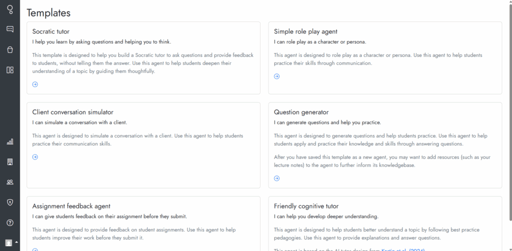Open the chat messages sidebar icon
The image size is (512, 251).
(10, 29)
